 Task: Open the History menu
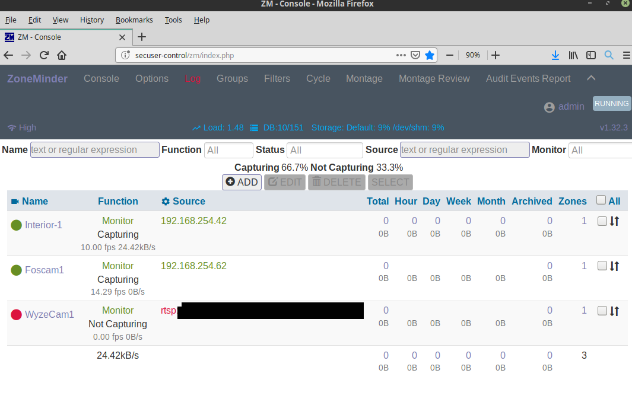coord(92,20)
